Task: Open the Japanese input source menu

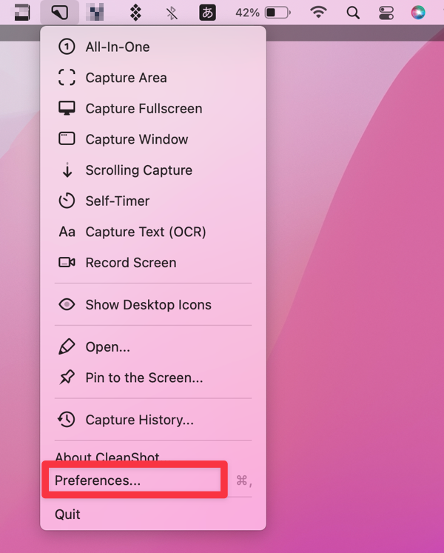Action: pyautogui.click(x=207, y=13)
